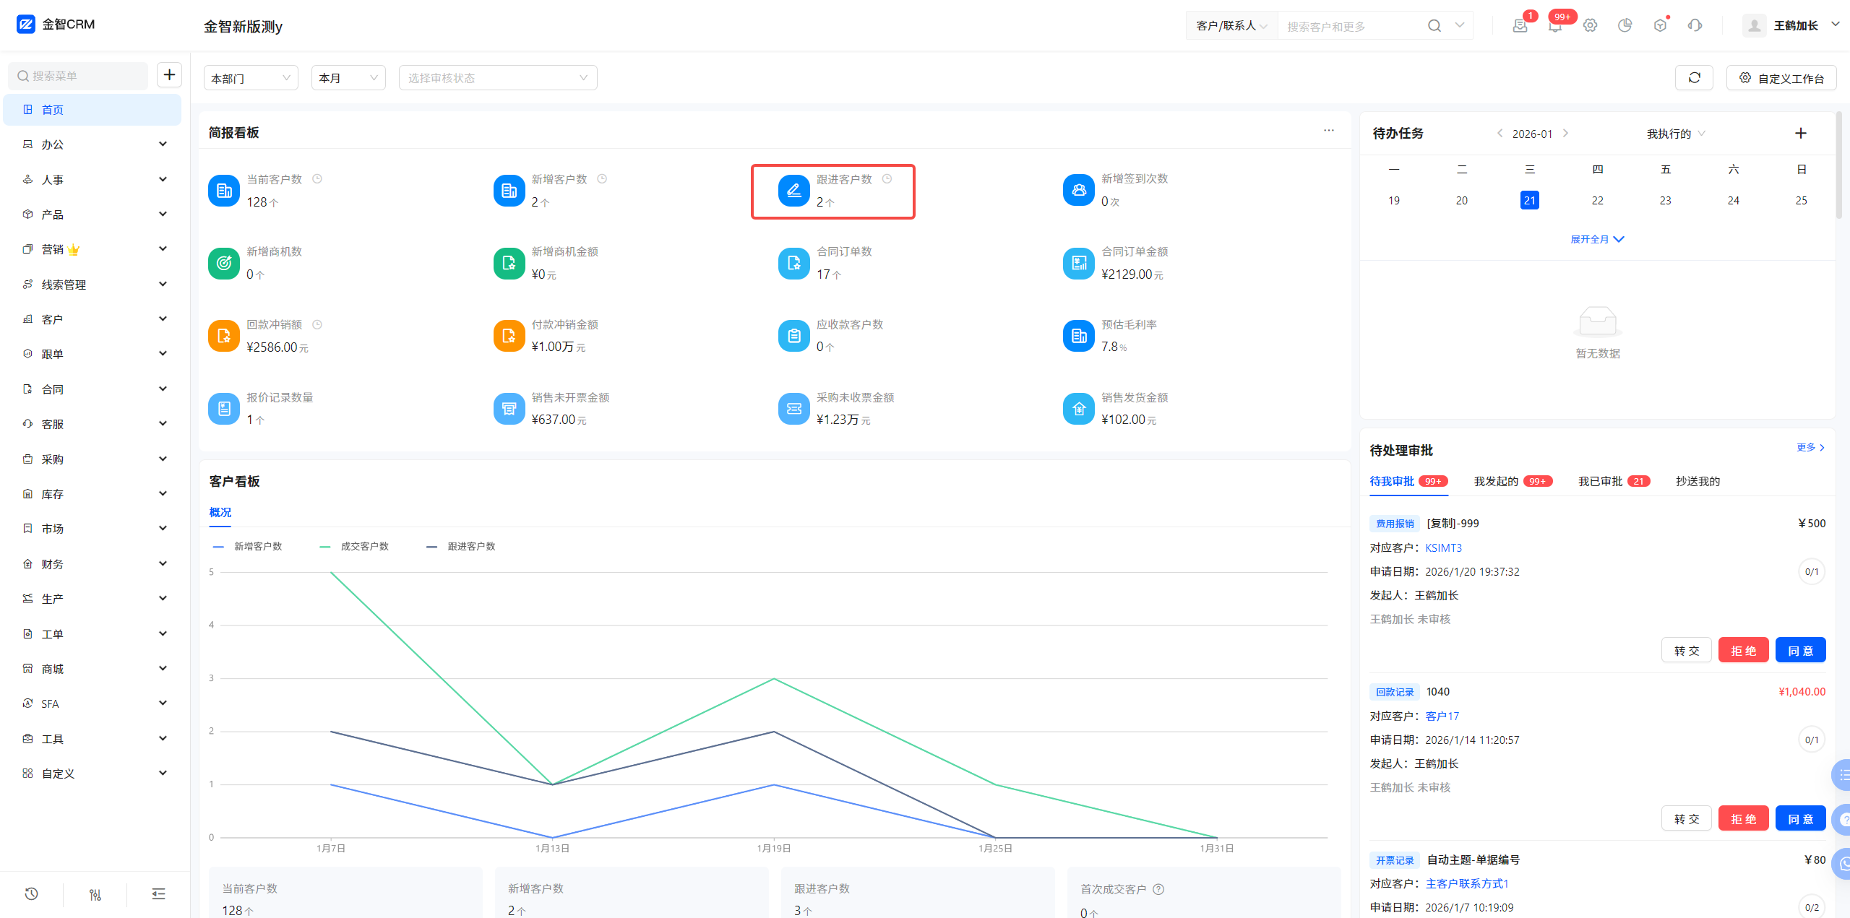Click the collapse sidebar menu icon
The height and width of the screenshot is (918, 1850).
[159, 894]
